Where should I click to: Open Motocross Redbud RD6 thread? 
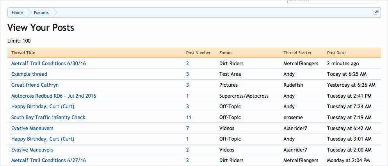pos(53,96)
